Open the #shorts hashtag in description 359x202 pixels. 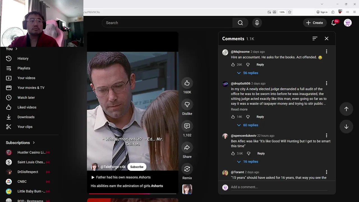(x=157, y=186)
